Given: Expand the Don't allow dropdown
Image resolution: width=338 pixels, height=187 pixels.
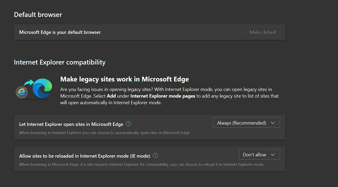Looking at the screenshot, I should pos(259,154).
